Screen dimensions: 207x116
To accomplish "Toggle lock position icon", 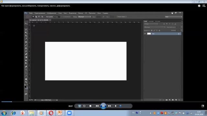I will coord(157,30).
